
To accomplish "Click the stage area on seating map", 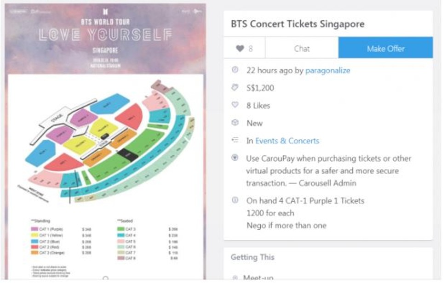I will [57, 118].
